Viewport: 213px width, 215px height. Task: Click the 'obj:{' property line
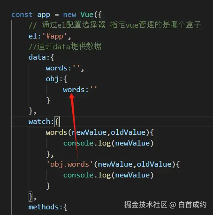[56, 79]
